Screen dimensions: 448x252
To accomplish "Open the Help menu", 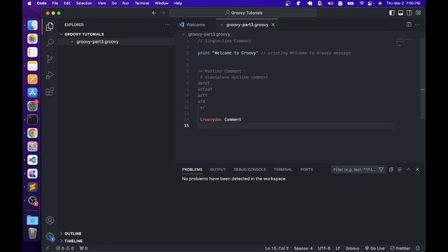I will [178, 3].
